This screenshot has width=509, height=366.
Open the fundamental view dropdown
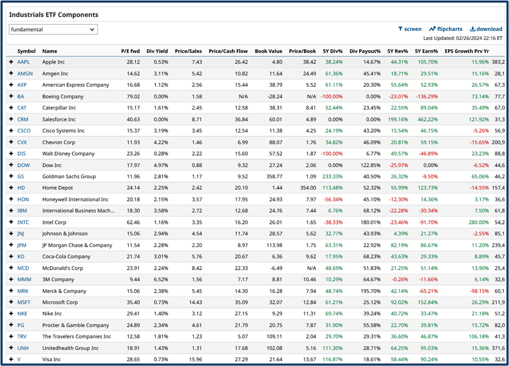point(53,29)
